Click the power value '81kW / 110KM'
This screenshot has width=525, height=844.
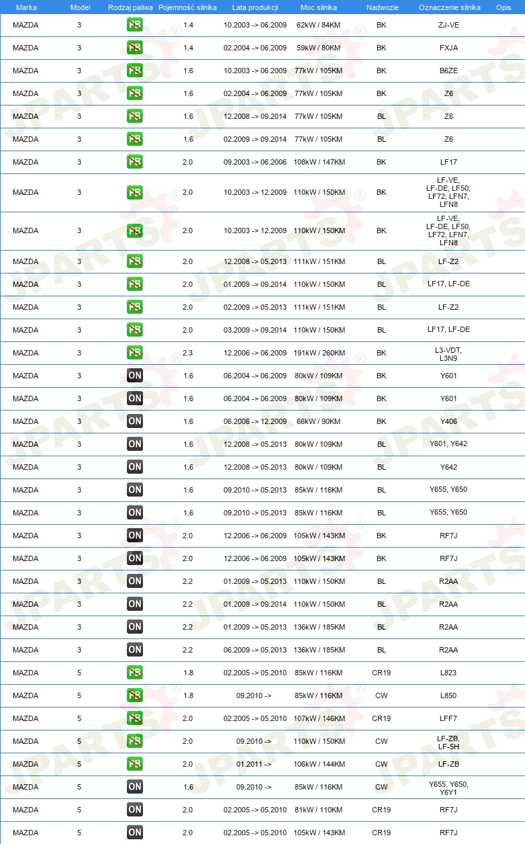[319, 810]
